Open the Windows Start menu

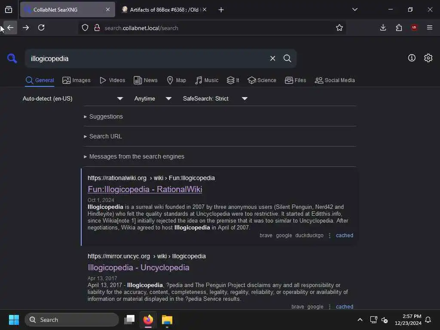(14, 320)
